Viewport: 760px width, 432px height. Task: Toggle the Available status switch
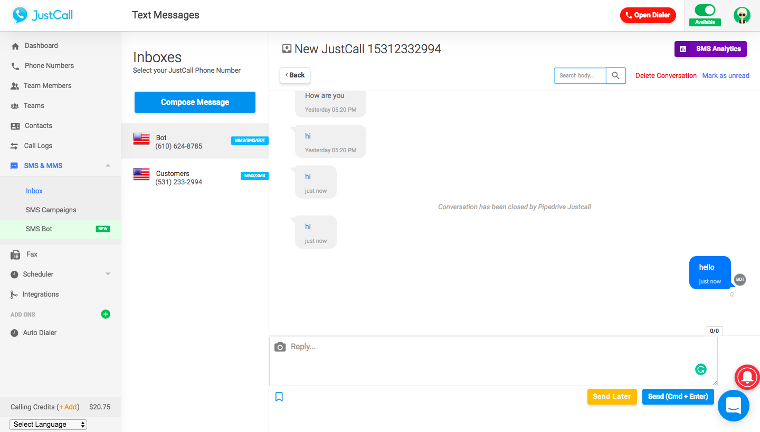coord(705,10)
